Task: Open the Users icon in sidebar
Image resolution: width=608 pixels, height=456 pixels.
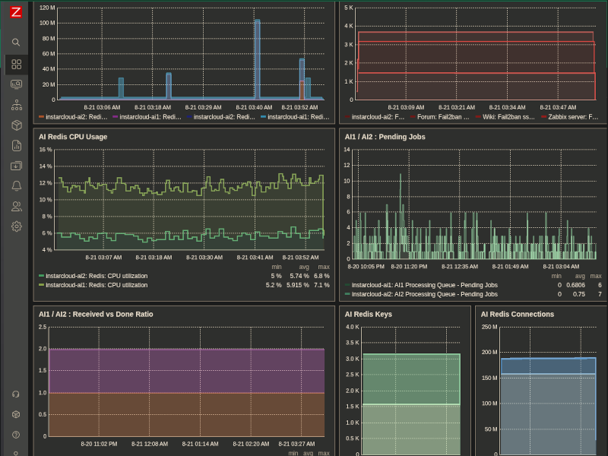Action: [16, 206]
